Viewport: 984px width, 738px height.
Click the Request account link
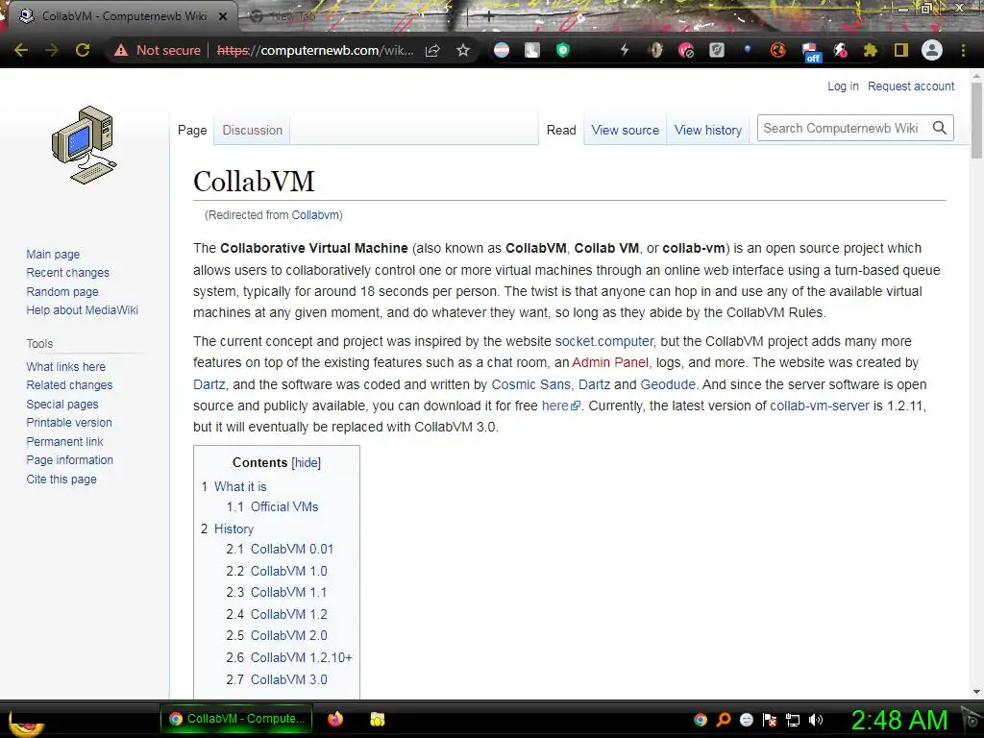tap(911, 86)
